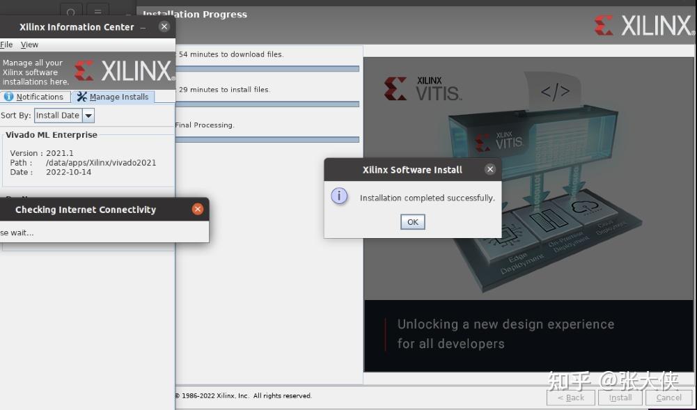Click the Install button

[x=619, y=397]
